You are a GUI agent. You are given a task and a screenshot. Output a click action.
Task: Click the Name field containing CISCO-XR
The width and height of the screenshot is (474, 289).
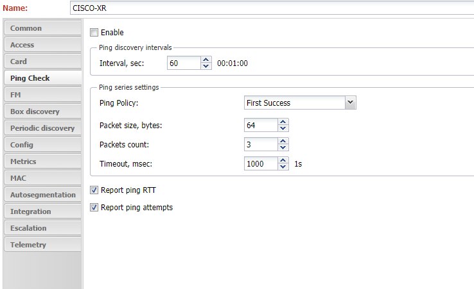(272, 8)
